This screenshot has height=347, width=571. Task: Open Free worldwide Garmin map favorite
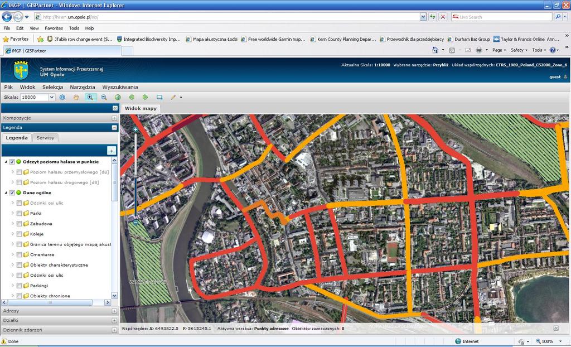click(x=273, y=39)
